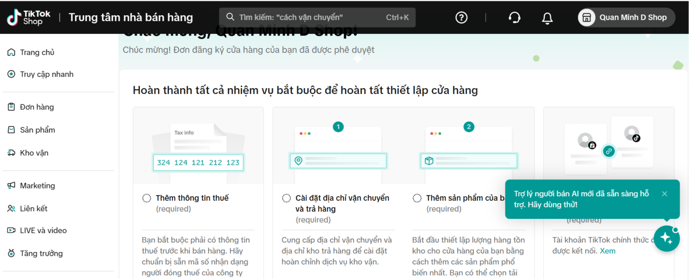This screenshot has height=279, width=689.
Task: Open customer support headset icon
Action: point(514,18)
